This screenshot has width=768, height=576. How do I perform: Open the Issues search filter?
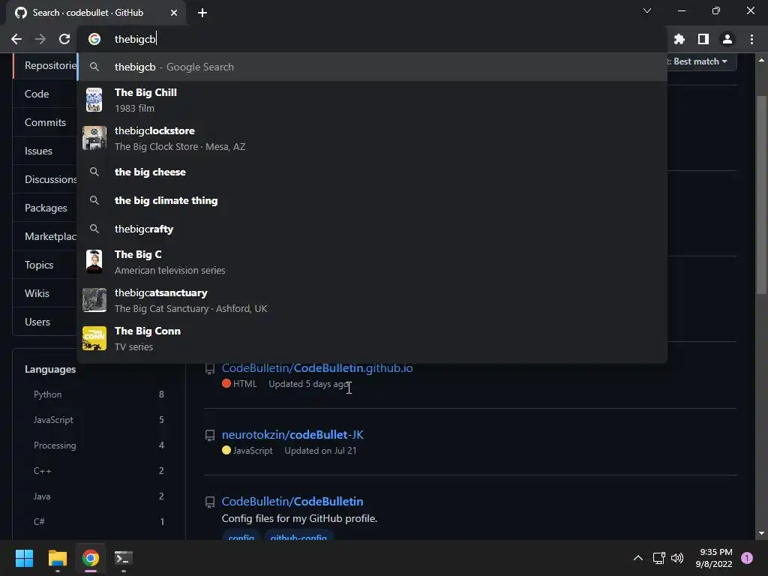tap(45, 151)
